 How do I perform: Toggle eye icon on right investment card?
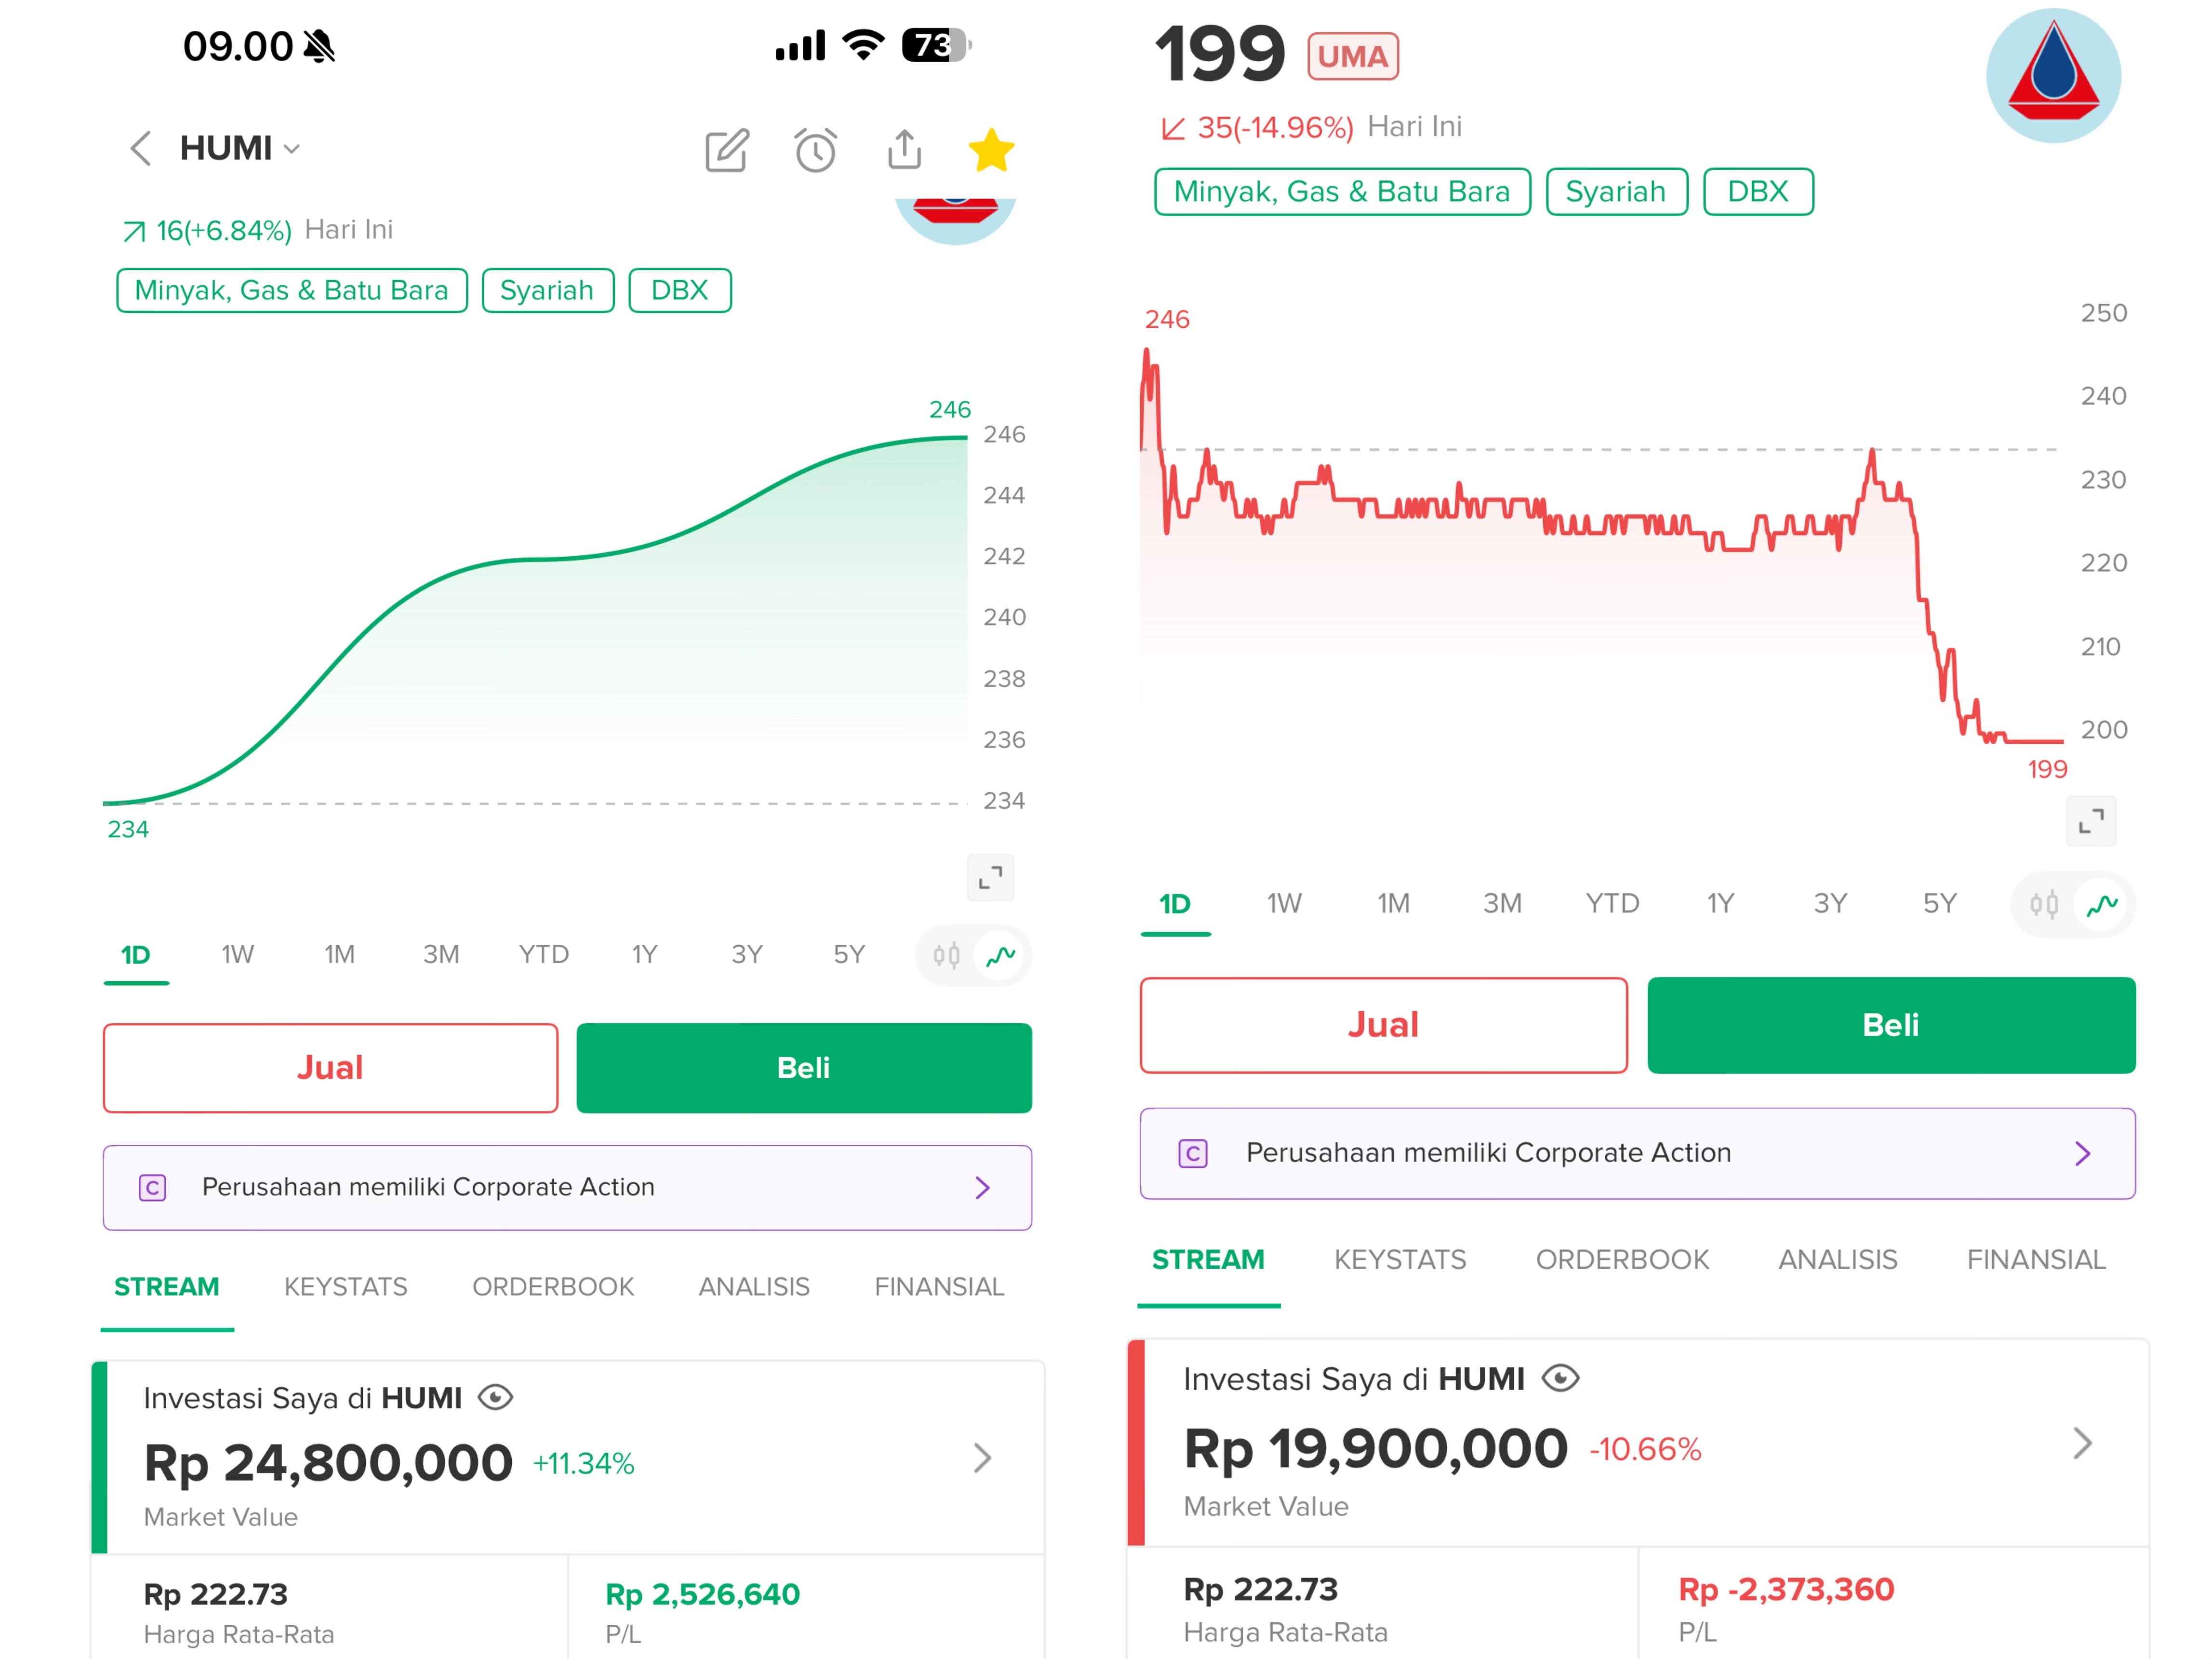point(1560,1379)
